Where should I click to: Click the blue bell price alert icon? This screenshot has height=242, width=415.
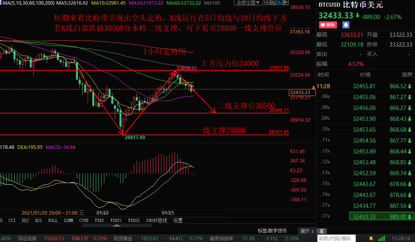(346, 25)
